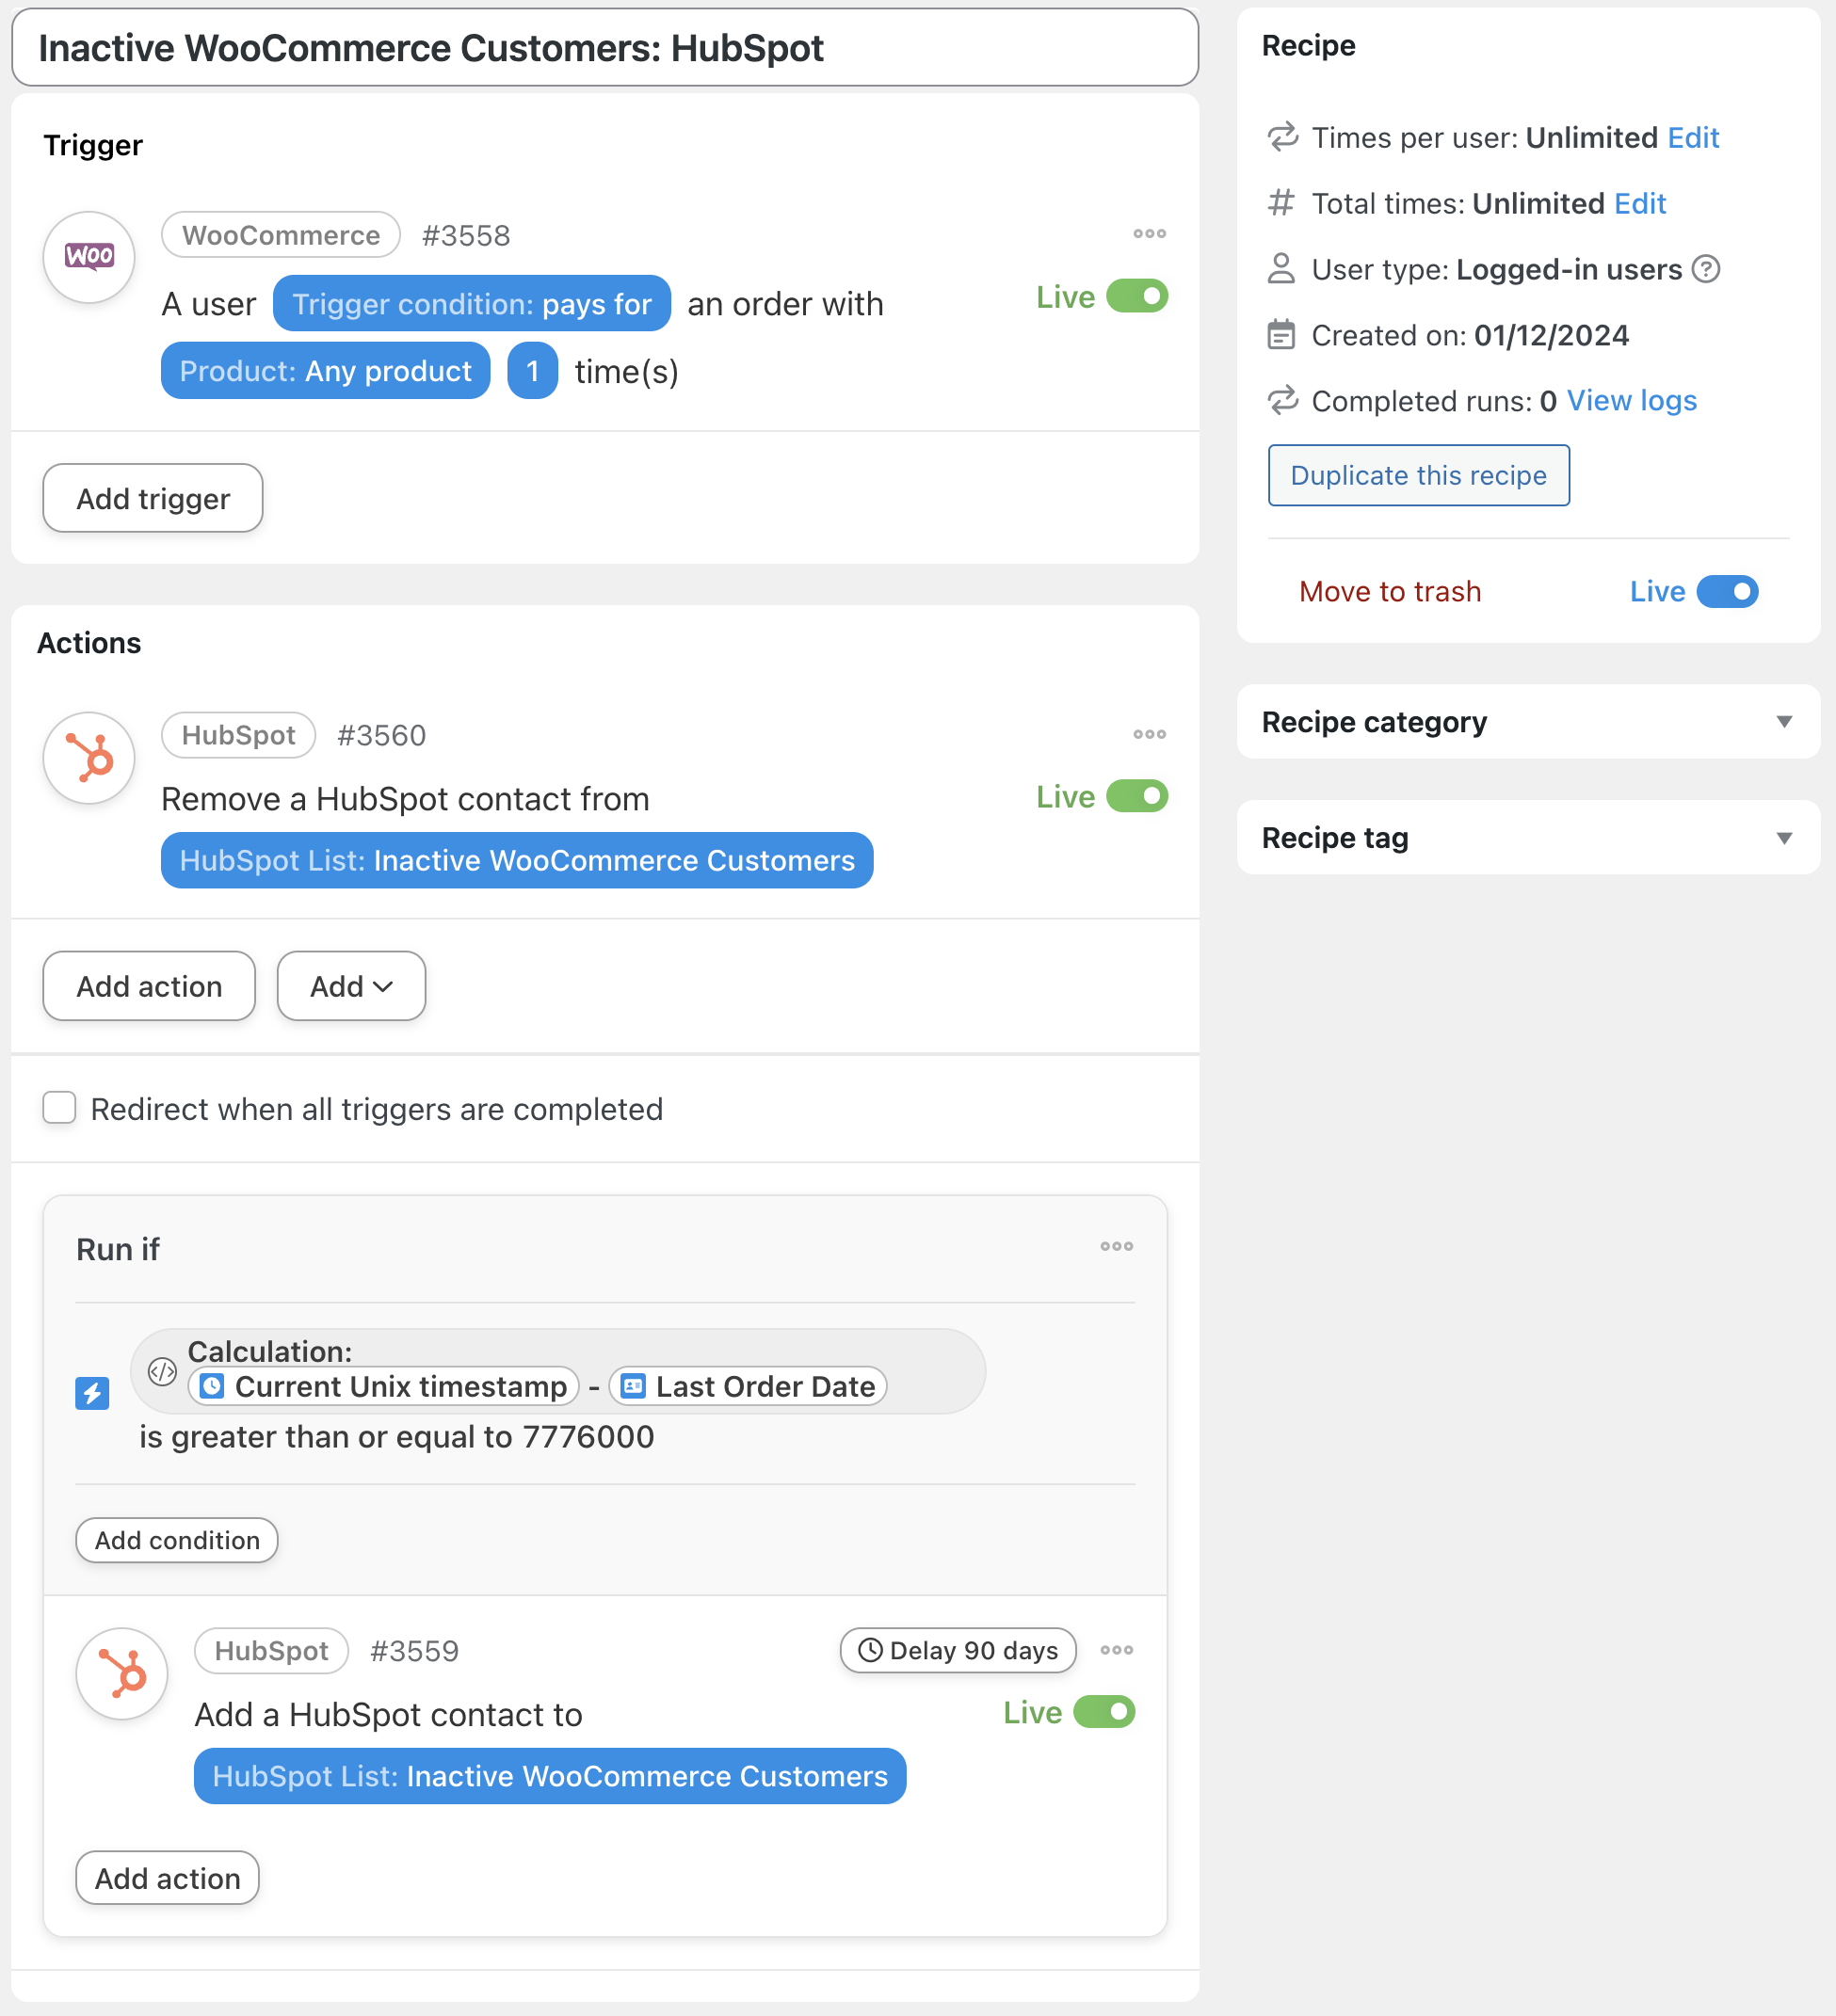Check Redirect when all triggers are completed

click(60, 1108)
